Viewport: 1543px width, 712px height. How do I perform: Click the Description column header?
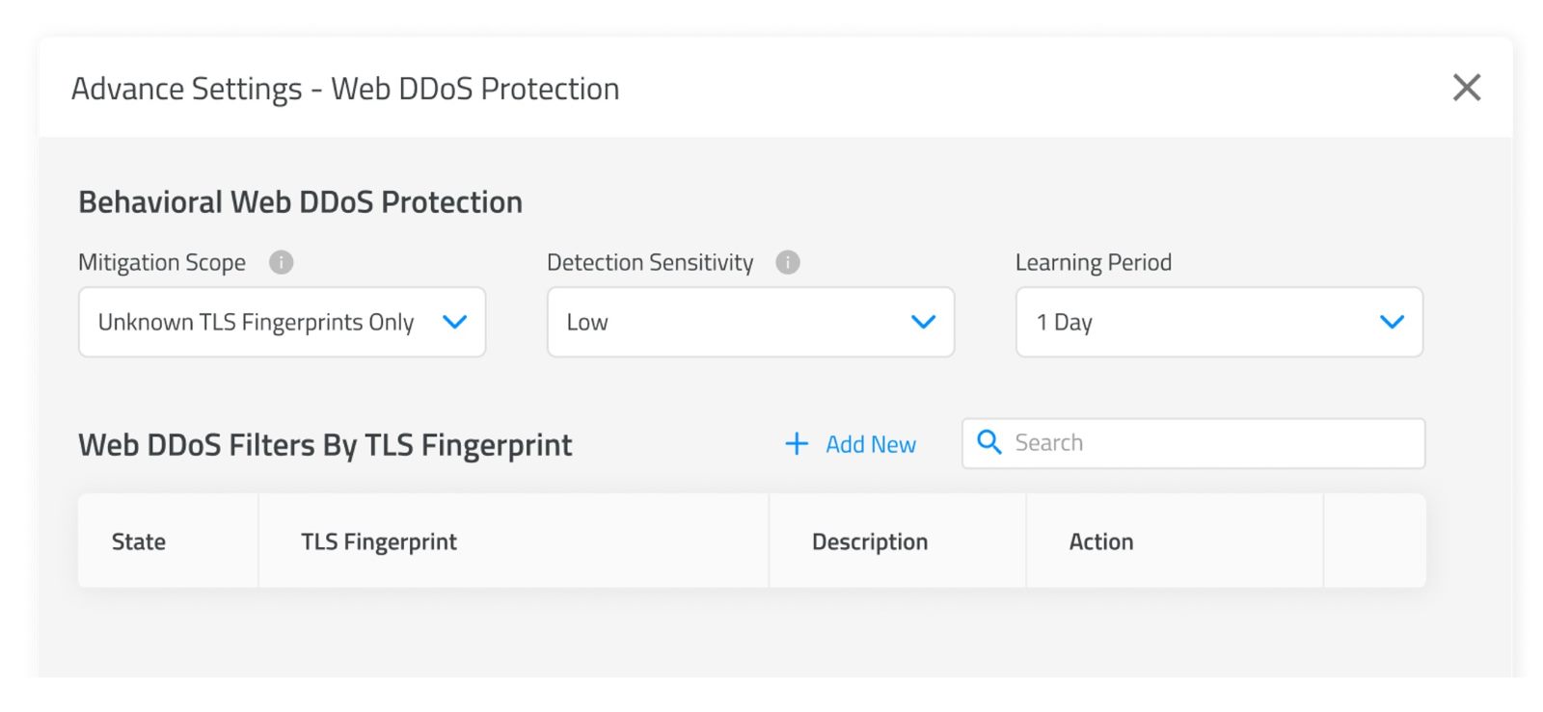pyautogui.click(x=870, y=541)
